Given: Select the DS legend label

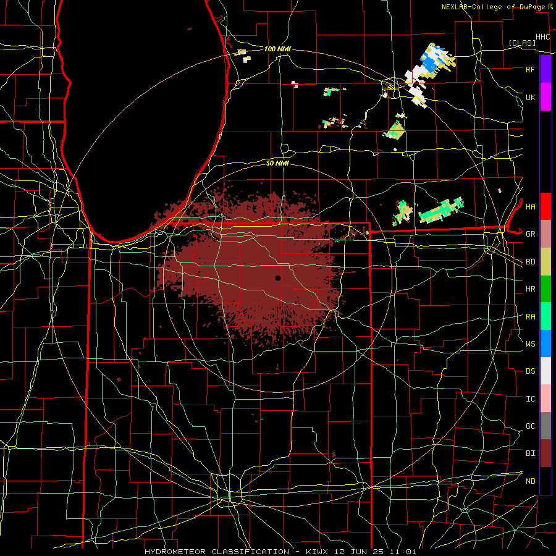Looking at the screenshot, I should coord(530,371).
